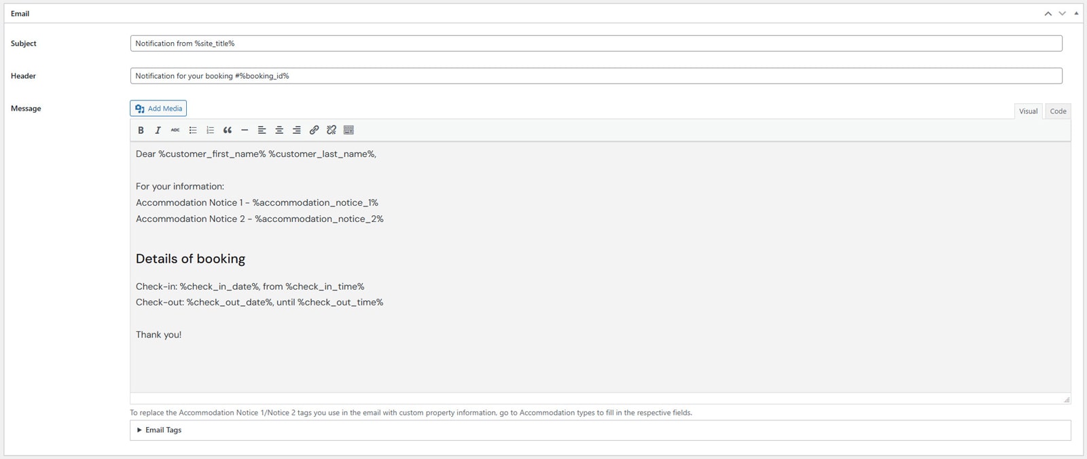The image size is (1087, 459).
Task: Toggle strikethrough formatting
Action: point(175,130)
